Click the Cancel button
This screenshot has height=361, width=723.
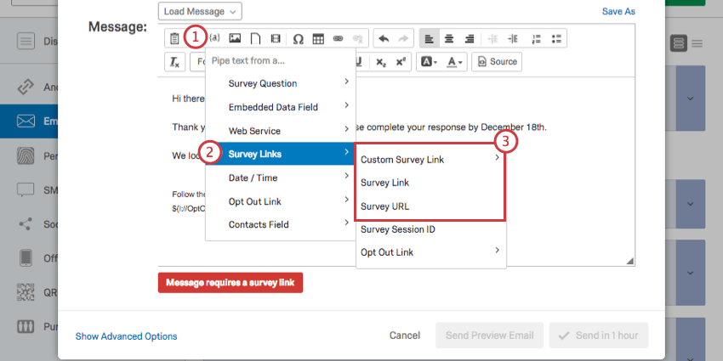pos(404,336)
